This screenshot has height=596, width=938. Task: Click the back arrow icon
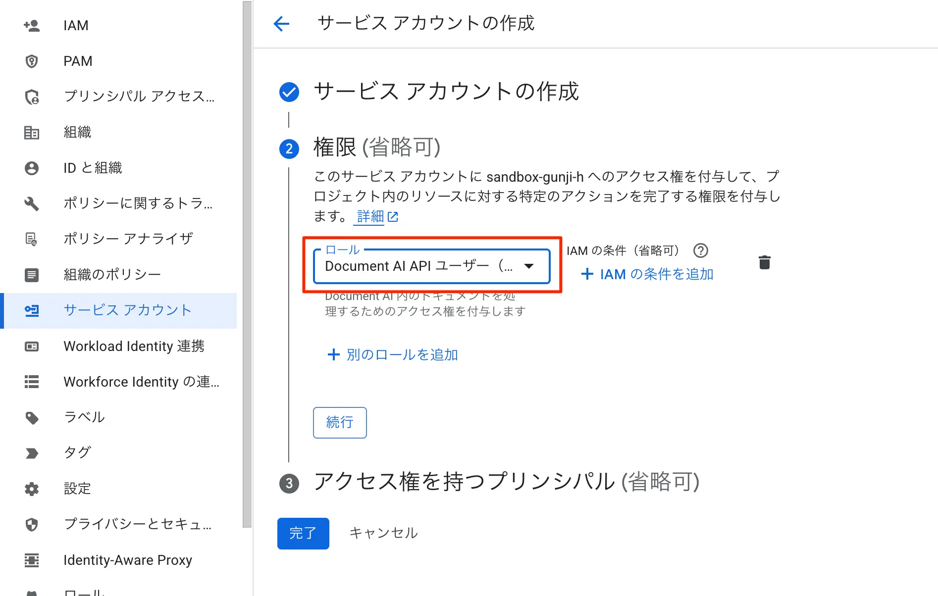[x=281, y=23]
